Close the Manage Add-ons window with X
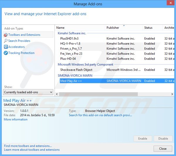176x156 pixels. (x=171, y=3)
